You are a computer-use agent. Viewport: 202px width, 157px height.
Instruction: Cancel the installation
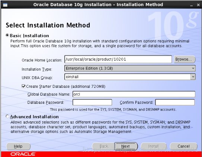[x=183, y=146]
